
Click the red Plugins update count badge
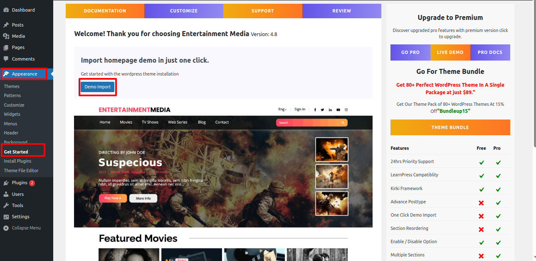click(x=32, y=183)
